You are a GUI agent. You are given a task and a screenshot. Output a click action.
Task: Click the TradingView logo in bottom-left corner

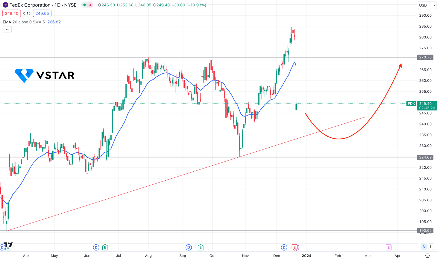(8, 245)
